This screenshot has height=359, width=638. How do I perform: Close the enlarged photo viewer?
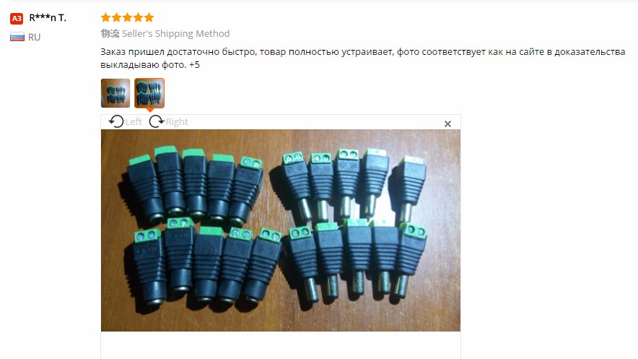pyautogui.click(x=447, y=124)
